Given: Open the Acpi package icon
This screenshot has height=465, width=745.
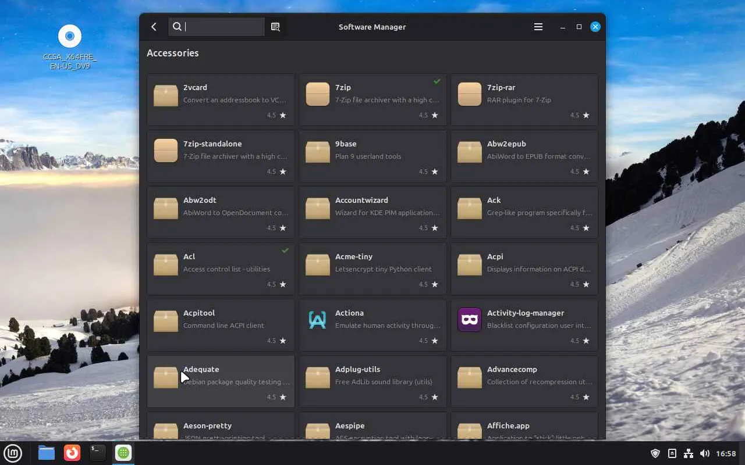Looking at the screenshot, I should 470,264.
